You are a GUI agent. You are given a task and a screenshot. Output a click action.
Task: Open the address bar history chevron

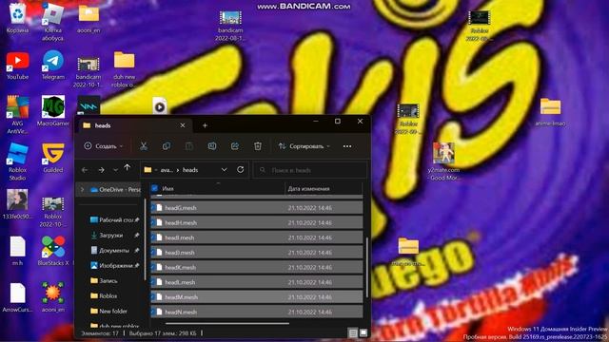[225, 169]
